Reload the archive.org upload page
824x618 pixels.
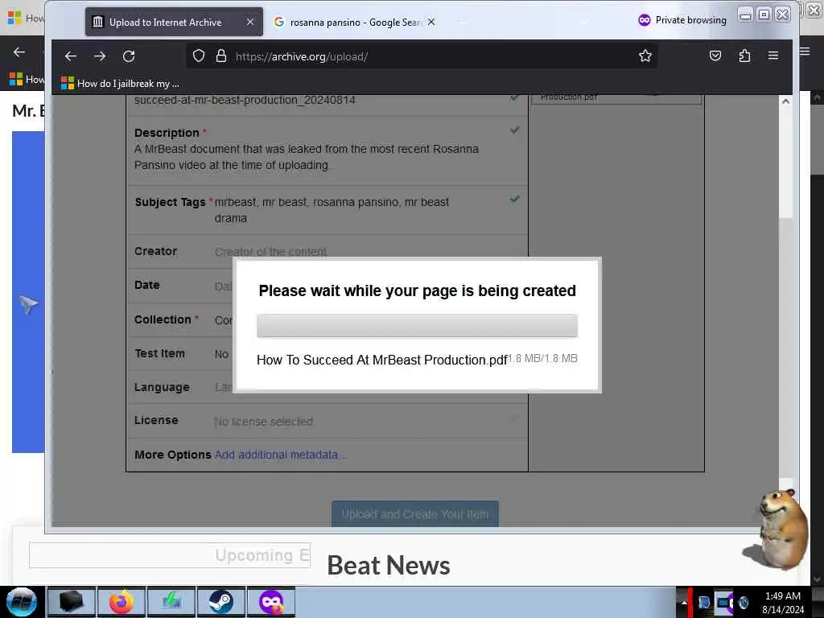129,56
